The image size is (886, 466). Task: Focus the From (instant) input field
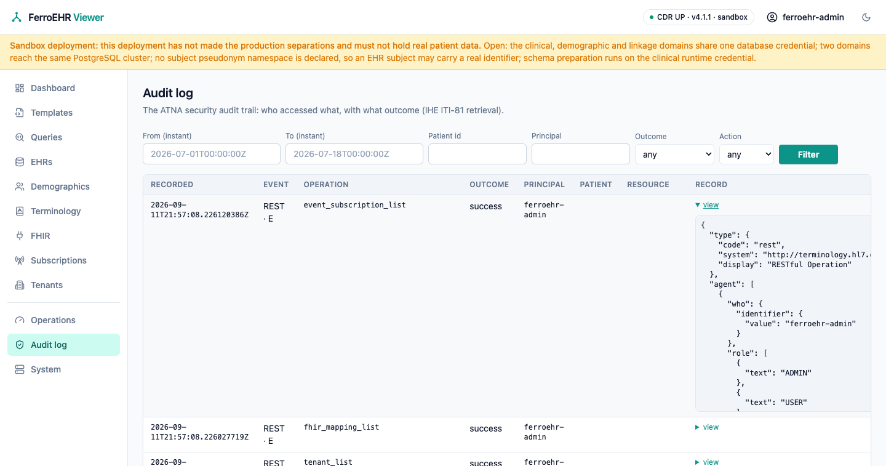click(212, 154)
